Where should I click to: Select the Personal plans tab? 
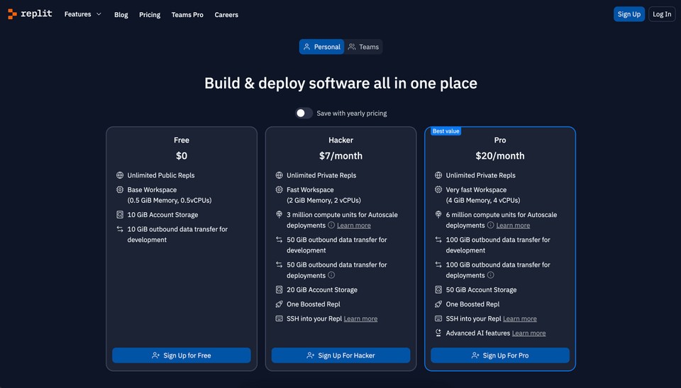(321, 47)
